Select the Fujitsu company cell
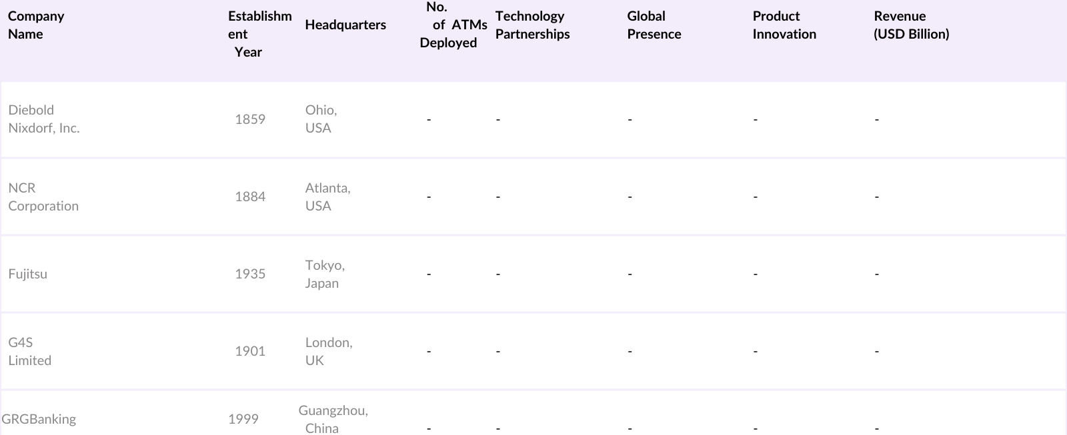The height and width of the screenshot is (435, 1067). 28,274
